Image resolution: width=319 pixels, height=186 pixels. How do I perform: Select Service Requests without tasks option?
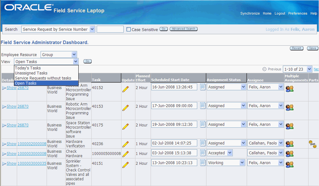(46, 78)
